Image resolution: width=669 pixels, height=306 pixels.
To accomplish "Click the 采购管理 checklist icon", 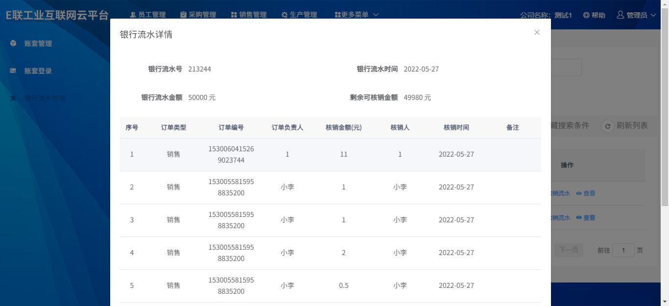I will point(183,15).
